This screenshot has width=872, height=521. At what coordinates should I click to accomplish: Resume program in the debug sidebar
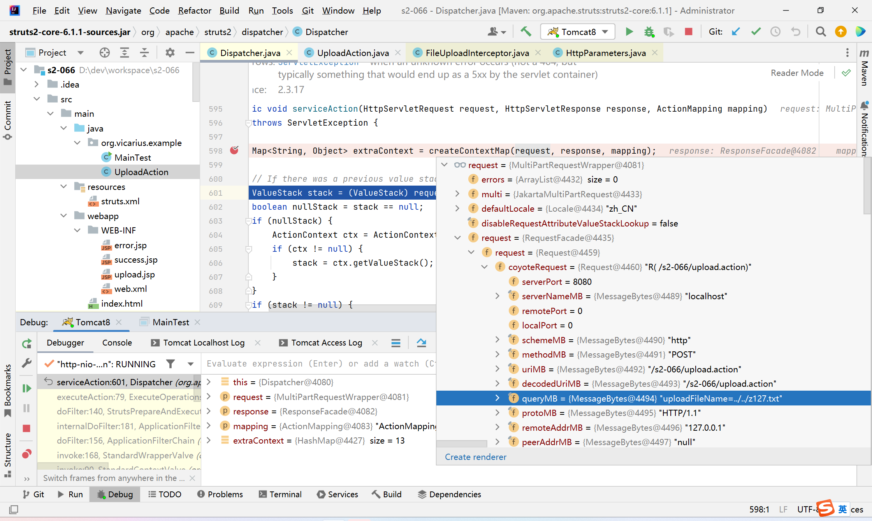tap(26, 388)
